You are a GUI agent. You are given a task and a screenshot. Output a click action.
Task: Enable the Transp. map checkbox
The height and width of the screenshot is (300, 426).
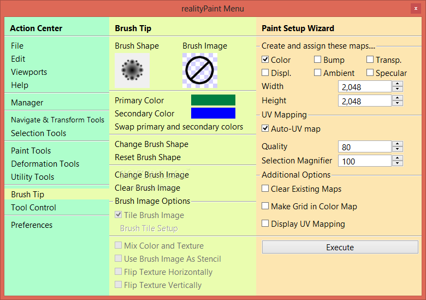(x=370, y=59)
